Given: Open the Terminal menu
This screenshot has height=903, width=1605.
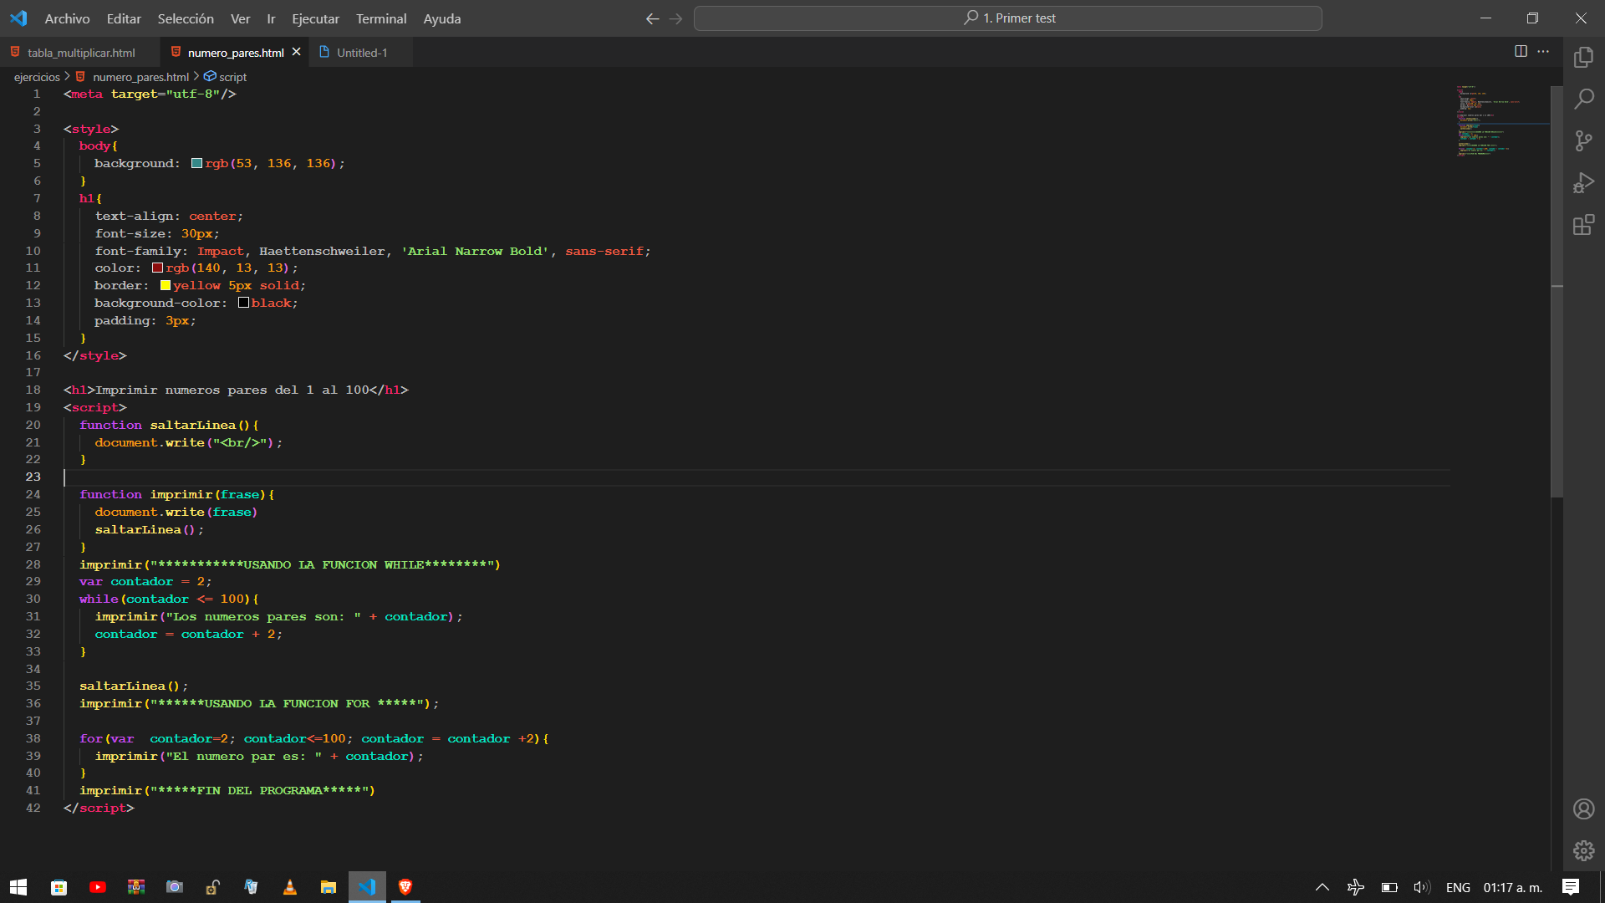Looking at the screenshot, I should coord(380,18).
